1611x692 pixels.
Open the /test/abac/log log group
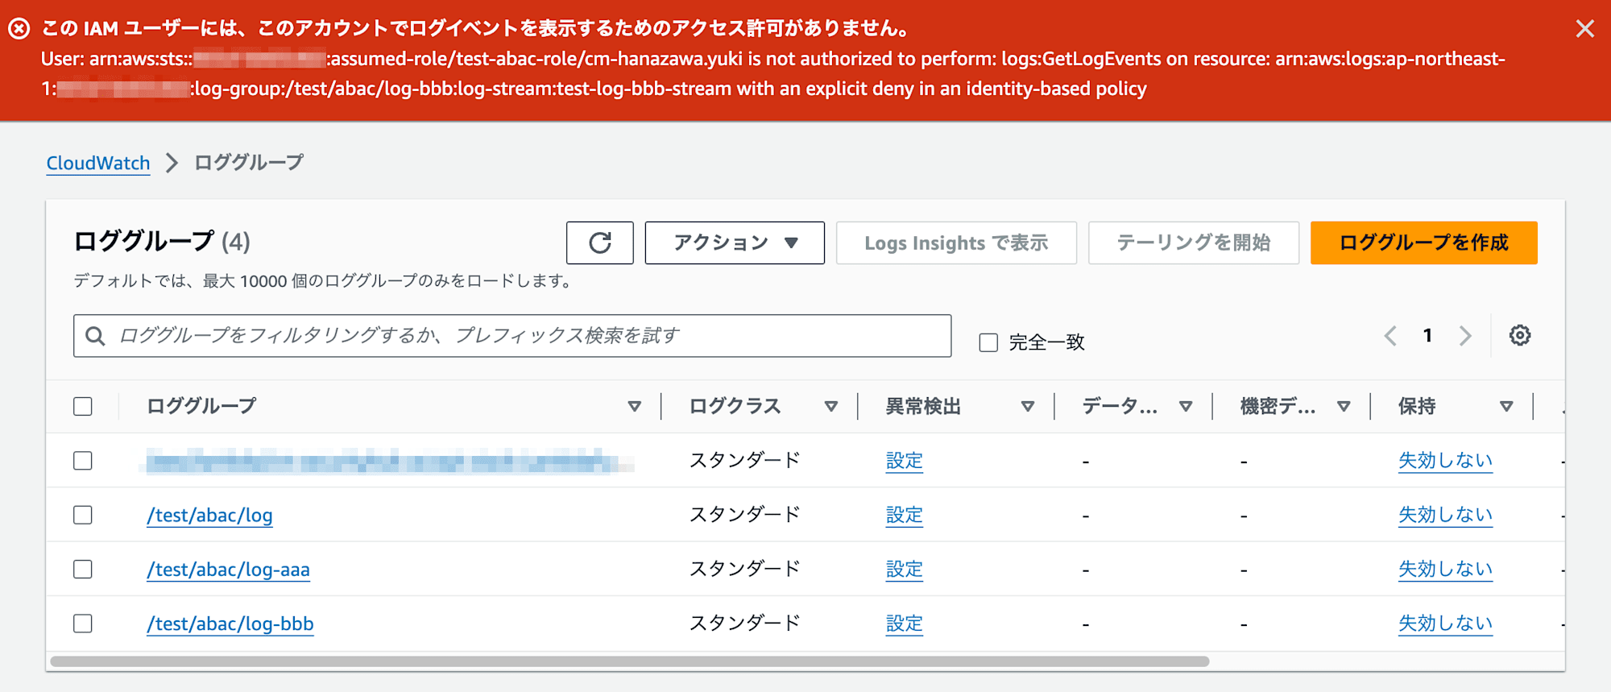coord(209,516)
